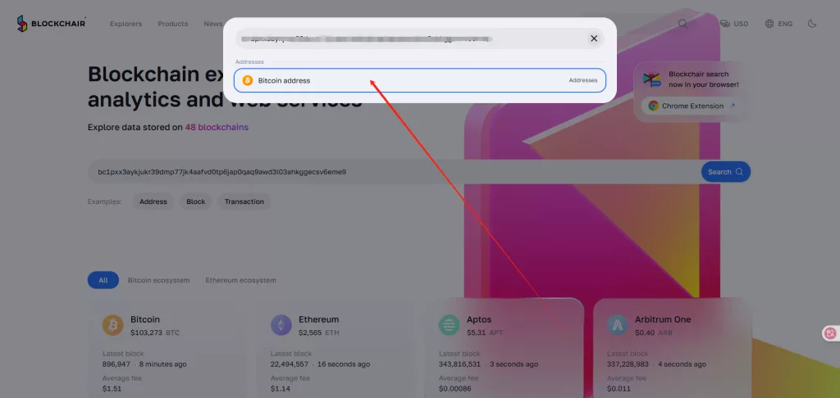
Task: Click the main address search field
Action: (394, 172)
